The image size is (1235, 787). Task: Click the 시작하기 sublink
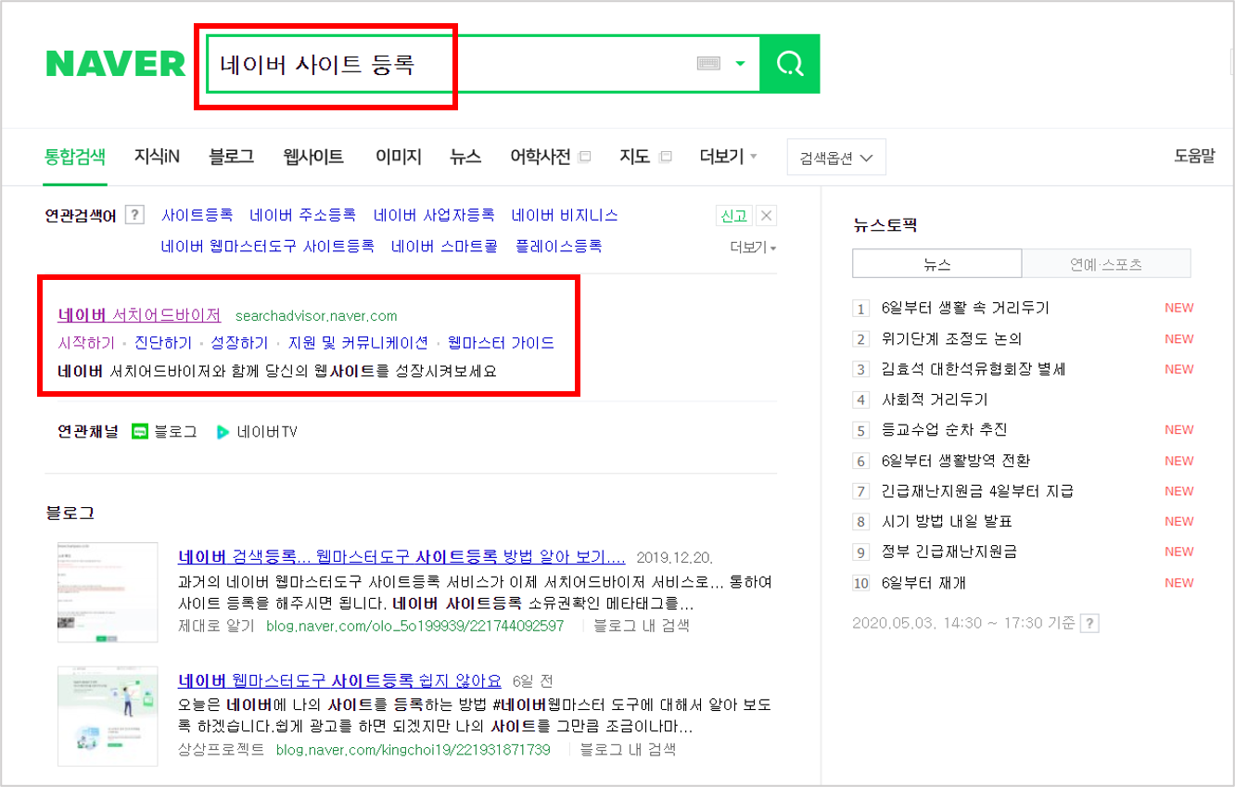coord(86,343)
